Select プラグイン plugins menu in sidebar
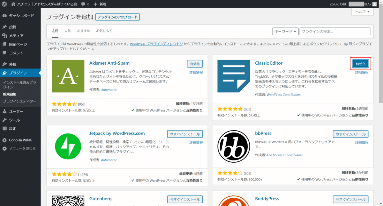This screenshot has width=383, height=206. [20, 73]
